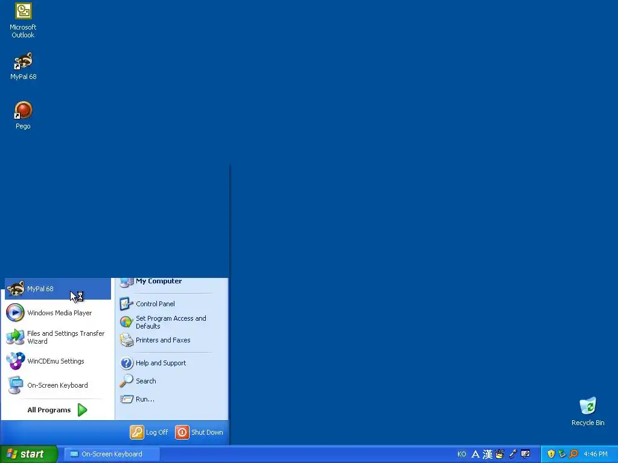Click the Log Off button
The image size is (618, 463).
tap(149, 432)
